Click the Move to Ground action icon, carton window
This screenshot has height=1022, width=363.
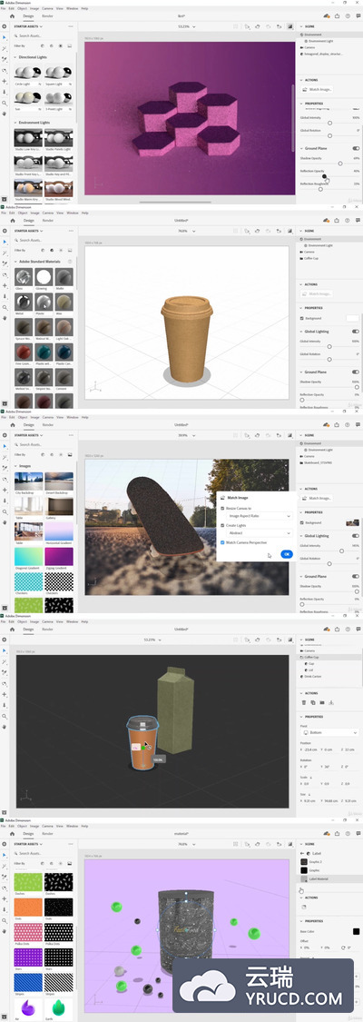(x=331, y=702)
